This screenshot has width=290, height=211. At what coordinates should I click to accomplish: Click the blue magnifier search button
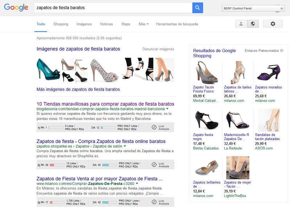pyautogui.click(x=198, y=8)
